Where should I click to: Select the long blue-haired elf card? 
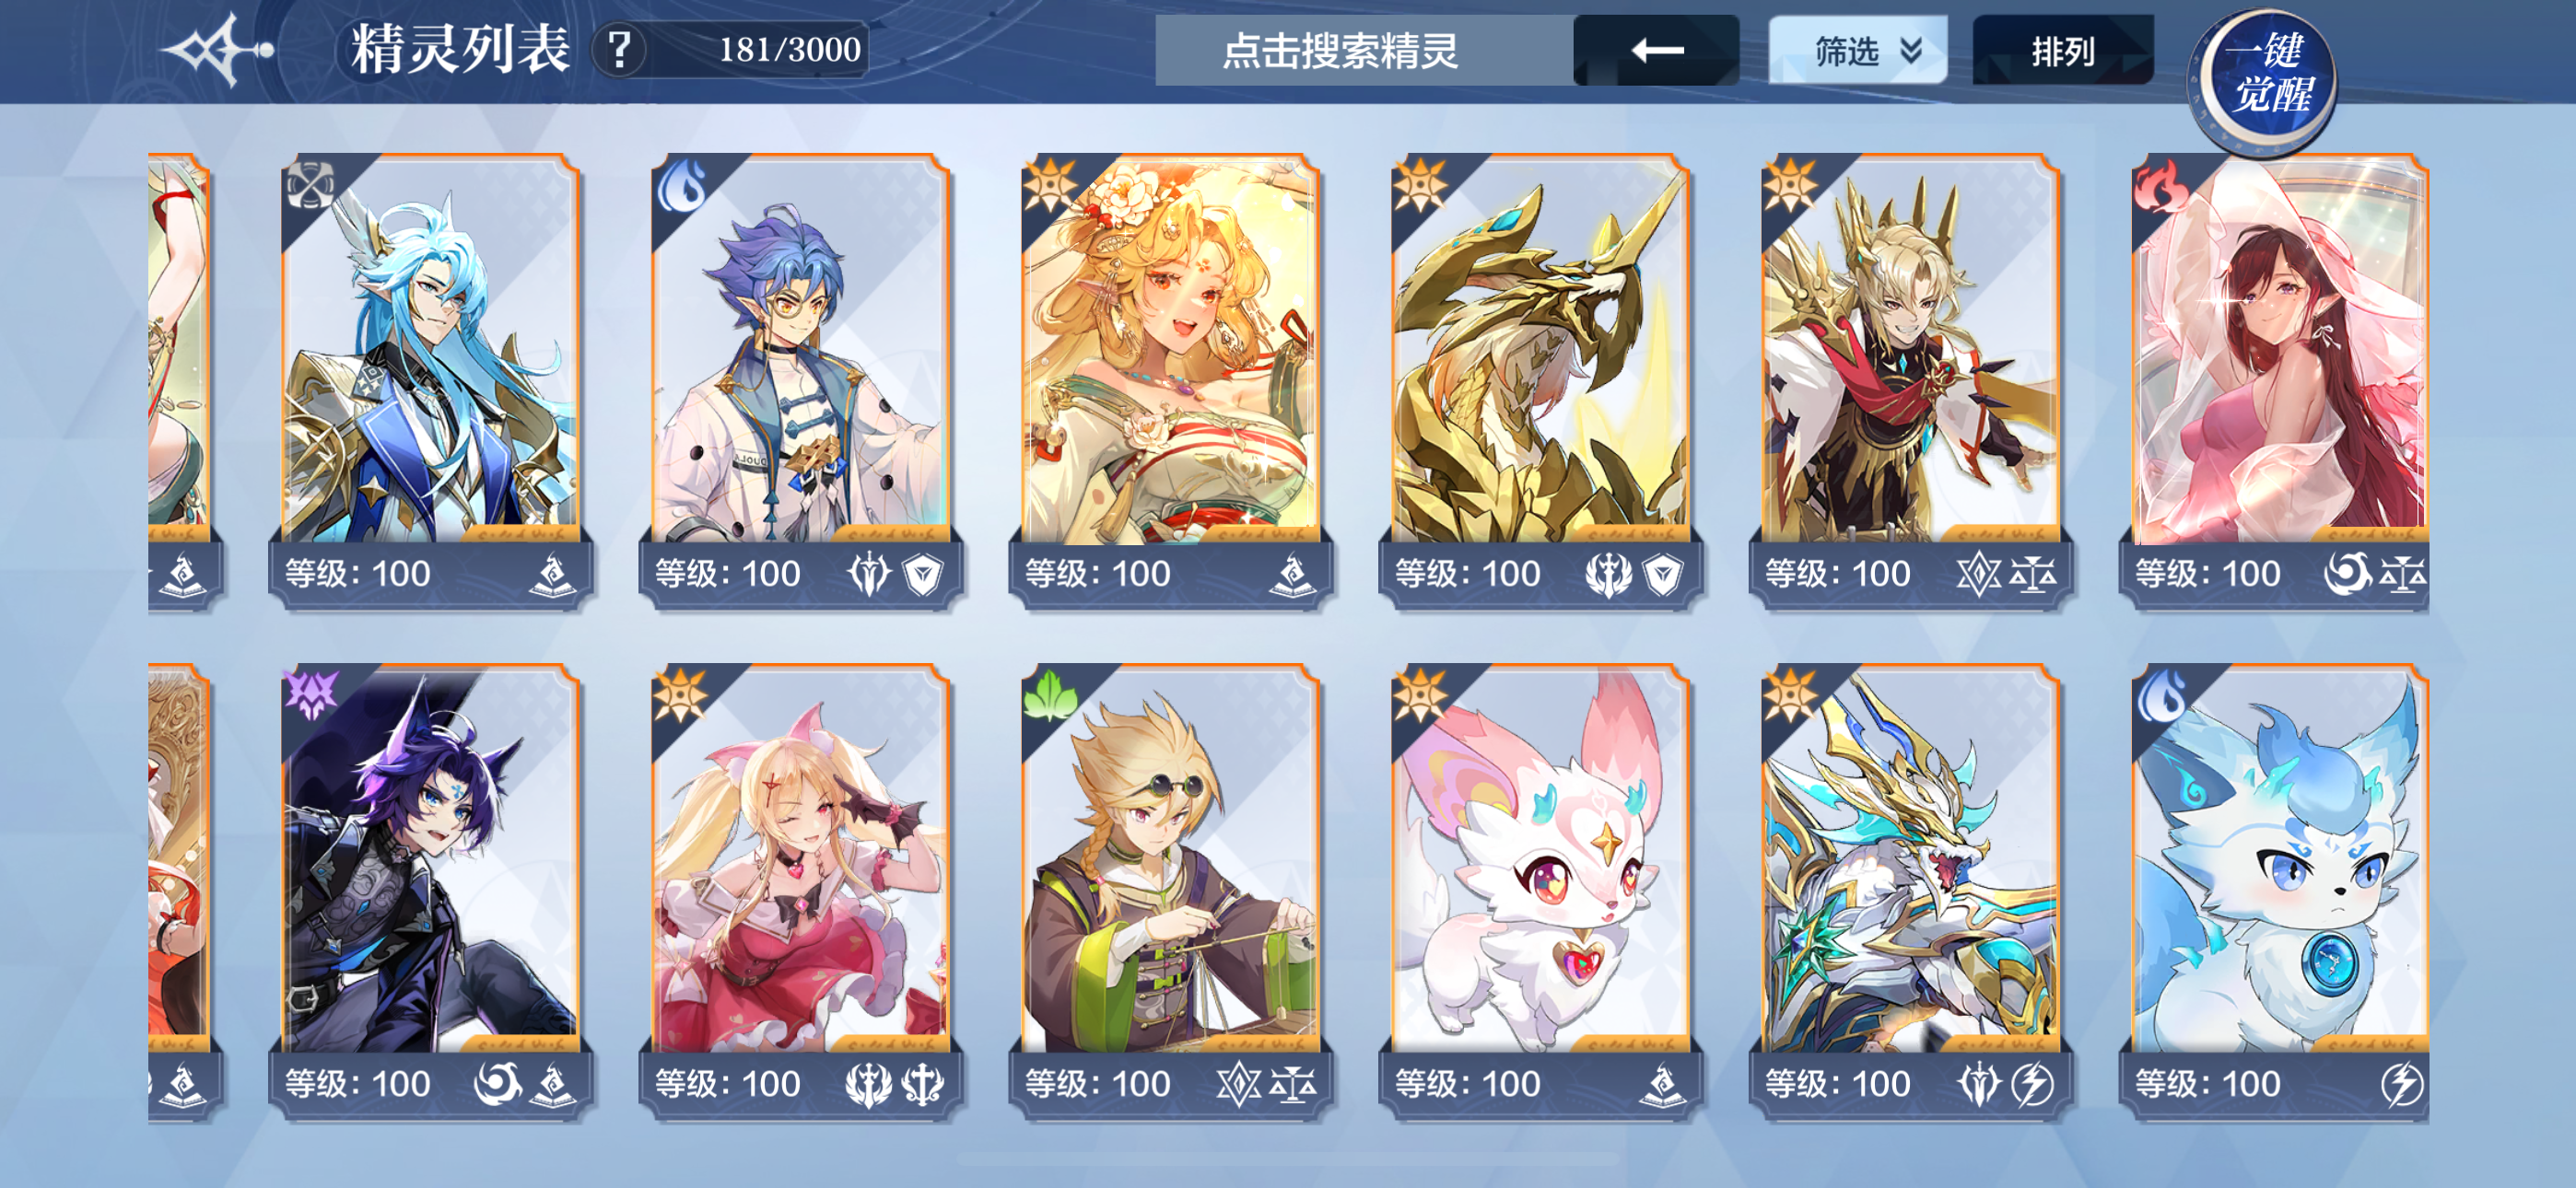point(430,380)
